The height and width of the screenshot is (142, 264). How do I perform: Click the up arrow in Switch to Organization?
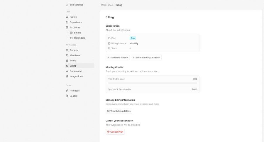coord(134,58)
